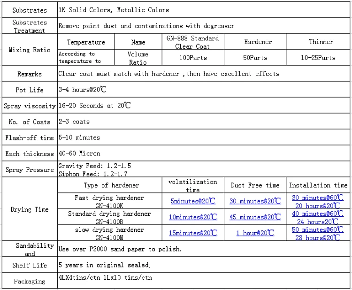Click the 1 hour@20℃ dust free link
The width and height of the screenshot is (352, 290).
click(x=255, y=233)
